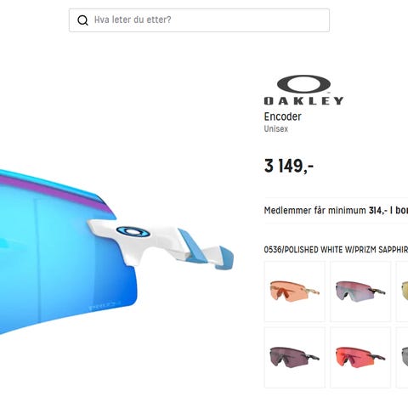This screenshot has width=408, height=408.
Task: Click the 3 149,- price label
Action: [289, 166]
